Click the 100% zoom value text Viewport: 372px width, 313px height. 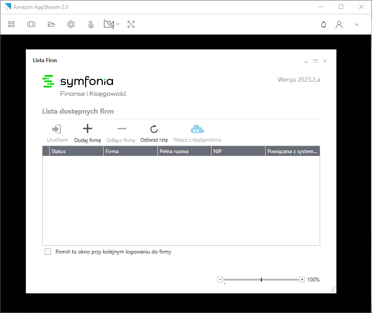[313, 280]
